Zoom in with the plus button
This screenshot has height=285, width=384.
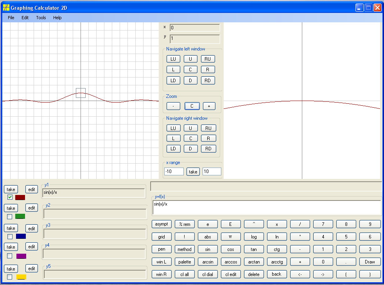click(209, 106)
